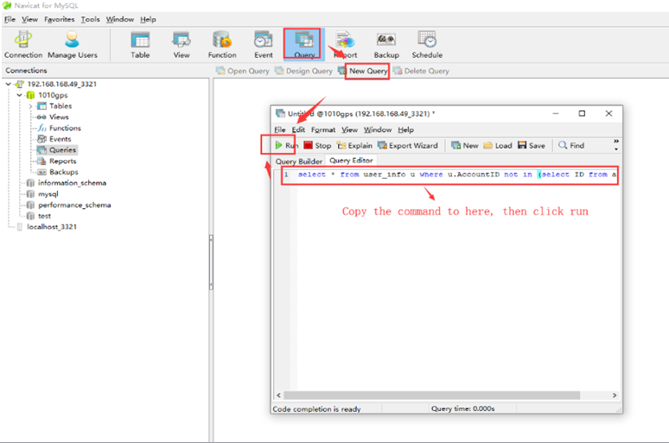
Task: Create a New query in the query window
Action: [x=465, y=145]
